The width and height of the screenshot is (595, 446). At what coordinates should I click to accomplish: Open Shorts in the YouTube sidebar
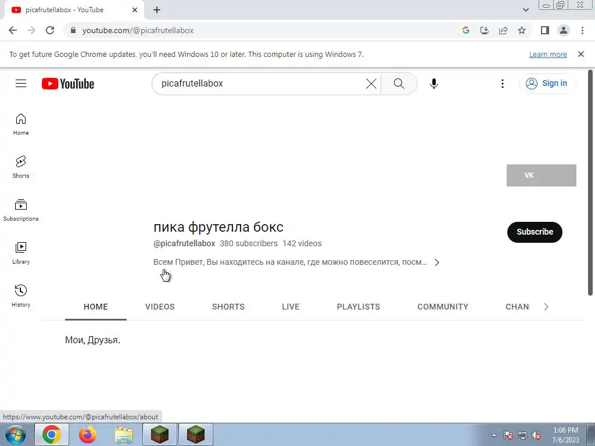[x=21, y=167]
